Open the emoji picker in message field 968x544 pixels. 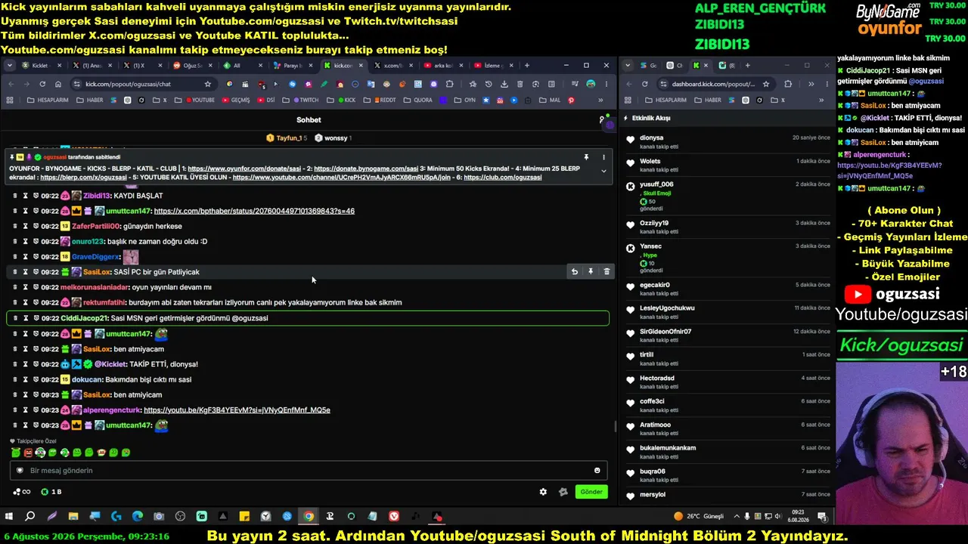597,471
